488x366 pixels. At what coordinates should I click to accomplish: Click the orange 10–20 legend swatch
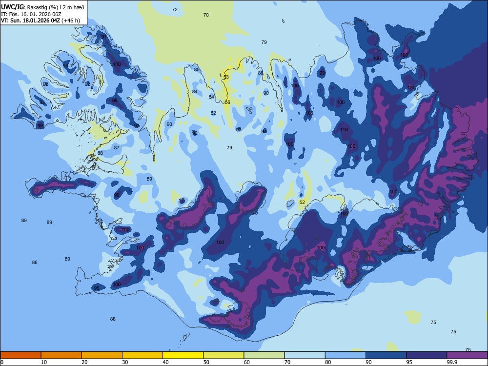(x=61, y=355)
